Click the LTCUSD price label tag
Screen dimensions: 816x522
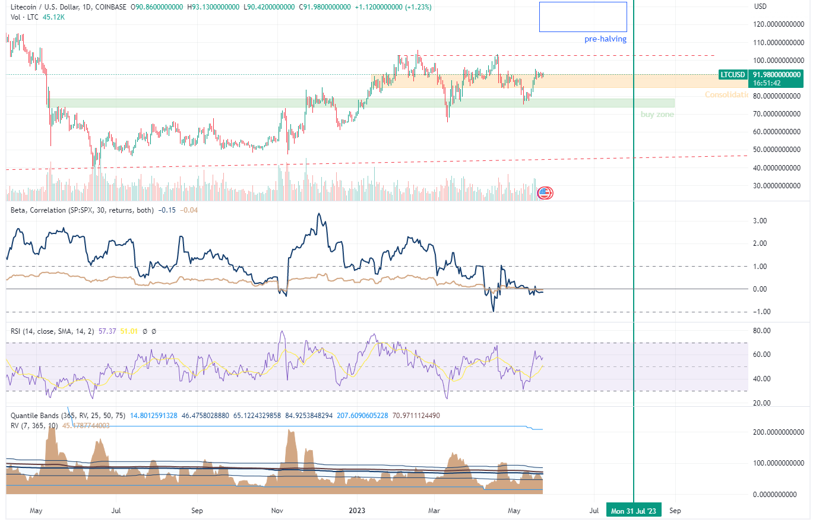click(732, 75)
